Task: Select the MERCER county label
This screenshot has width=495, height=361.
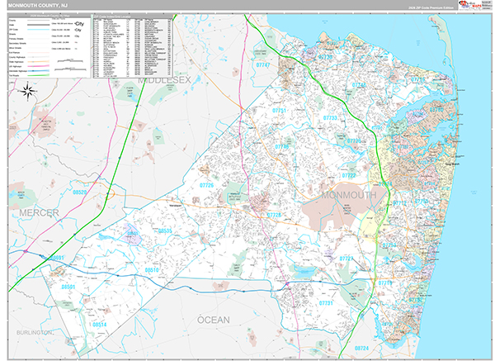Action: 34,213
